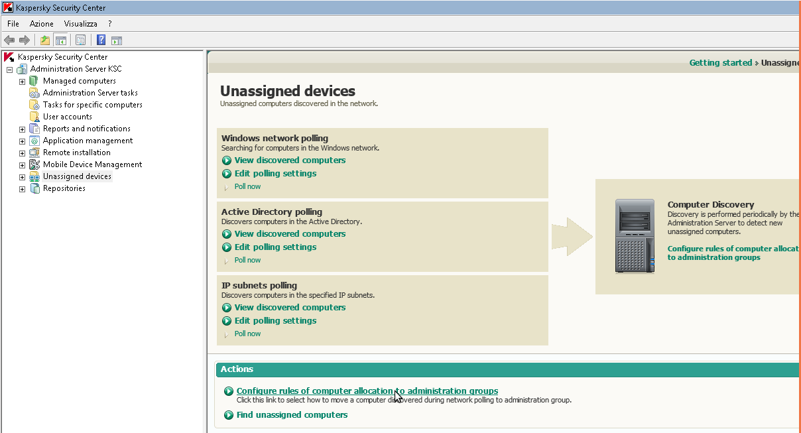
Task: Expand the Repositories node
Action: tap(22, 188)
